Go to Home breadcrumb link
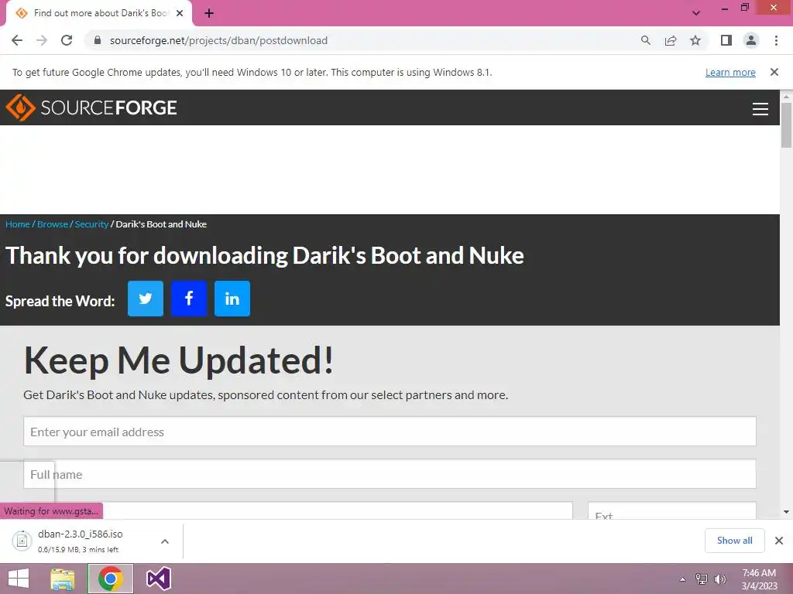This screenshot has width=793, height=594. (18, 224)
